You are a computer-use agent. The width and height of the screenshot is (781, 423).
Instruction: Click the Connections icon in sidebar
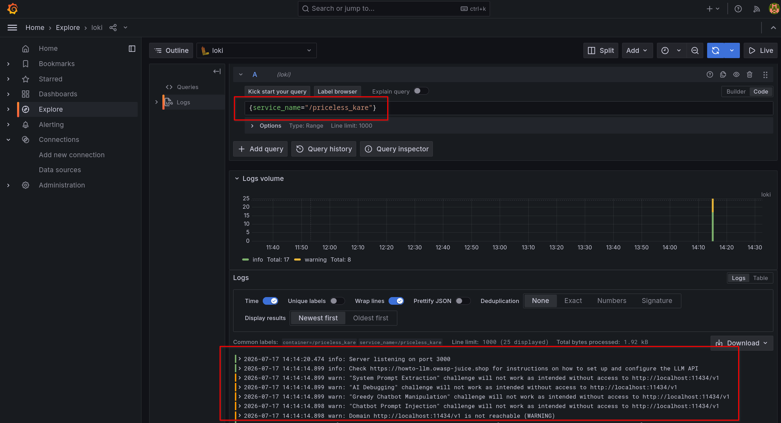[x=25, y=139]
